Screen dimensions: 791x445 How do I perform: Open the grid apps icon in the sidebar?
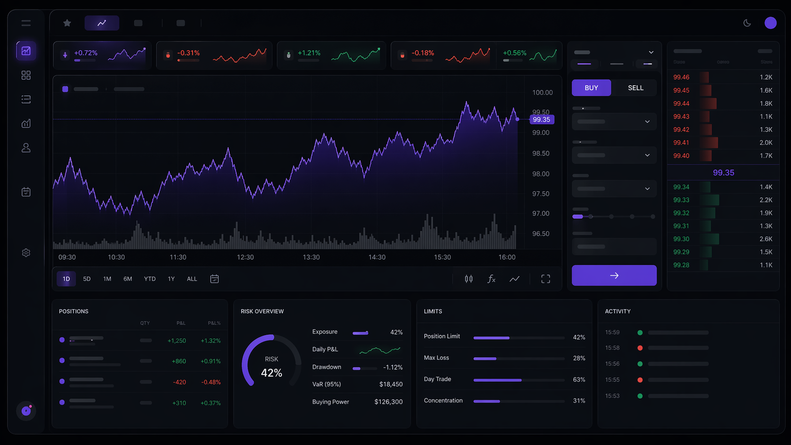26,75
